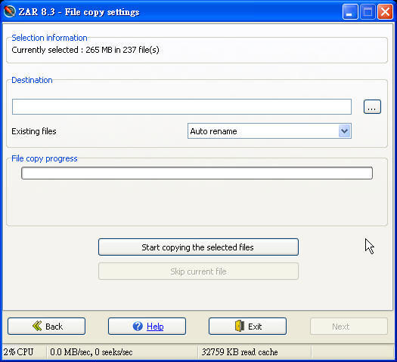Click the "File copy progress" heading
Screen dimensions: 397x362
click(x=45, y=158)
